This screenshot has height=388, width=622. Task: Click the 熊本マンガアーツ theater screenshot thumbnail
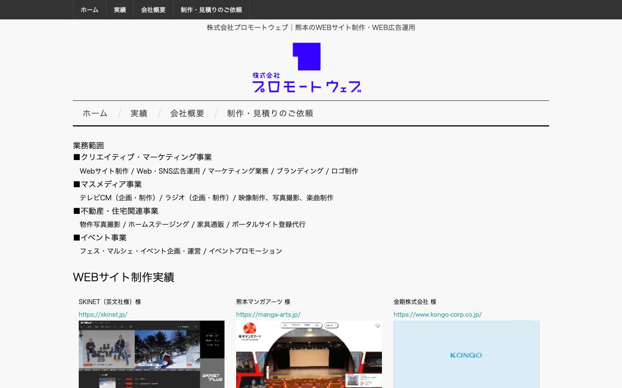click(x=309, y=354)
